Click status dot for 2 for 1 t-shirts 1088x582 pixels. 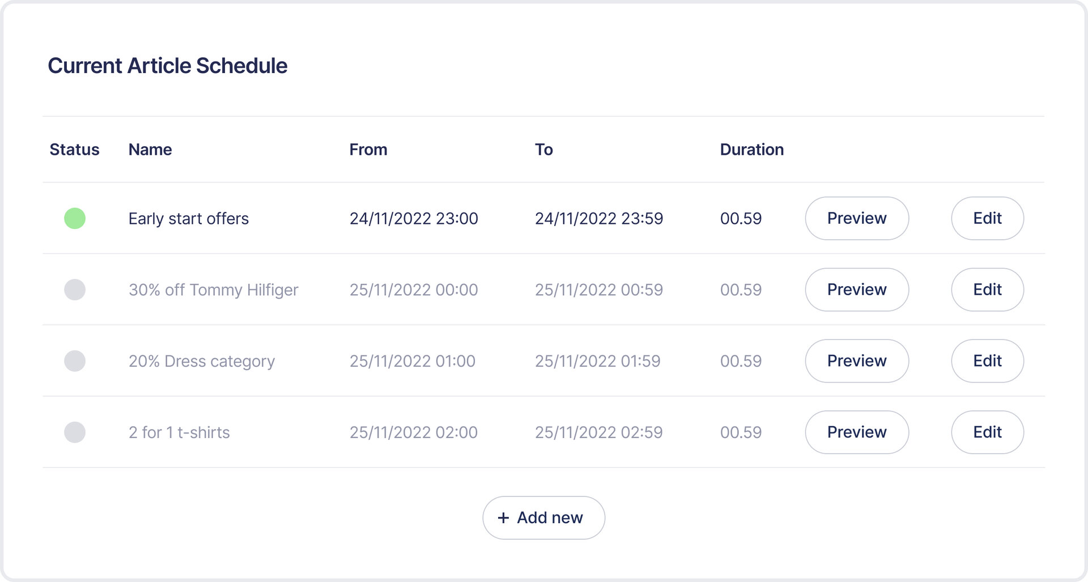click(75, 432)
